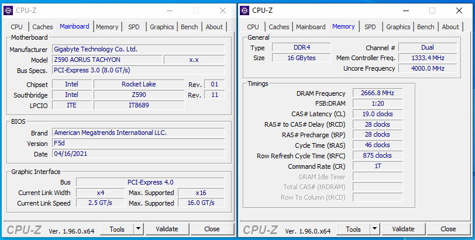This screenshot has width=475, height=240.
Task: Click Uncore Frequency value 4000.0 MHz
Action: point(428,68)
